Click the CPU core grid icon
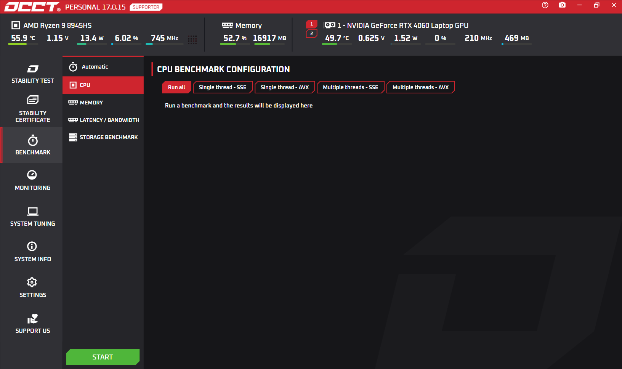Screen dimensions: 622x369 point(192,40)
